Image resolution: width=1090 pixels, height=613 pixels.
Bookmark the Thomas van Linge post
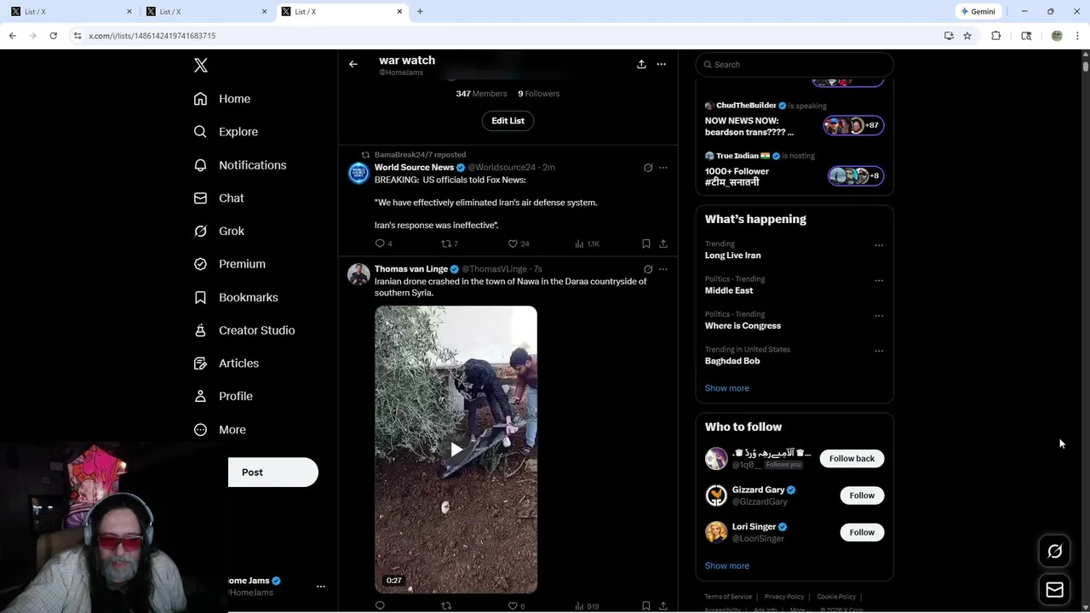tap(645, 606)
